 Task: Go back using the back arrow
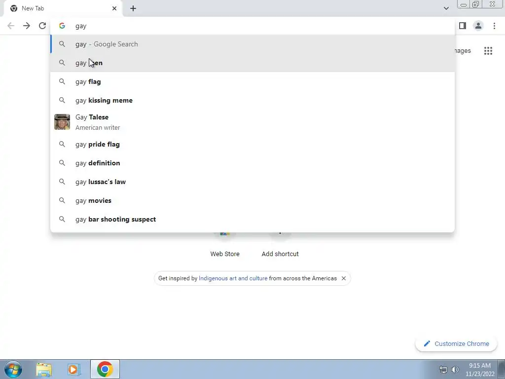click(11, 26)
